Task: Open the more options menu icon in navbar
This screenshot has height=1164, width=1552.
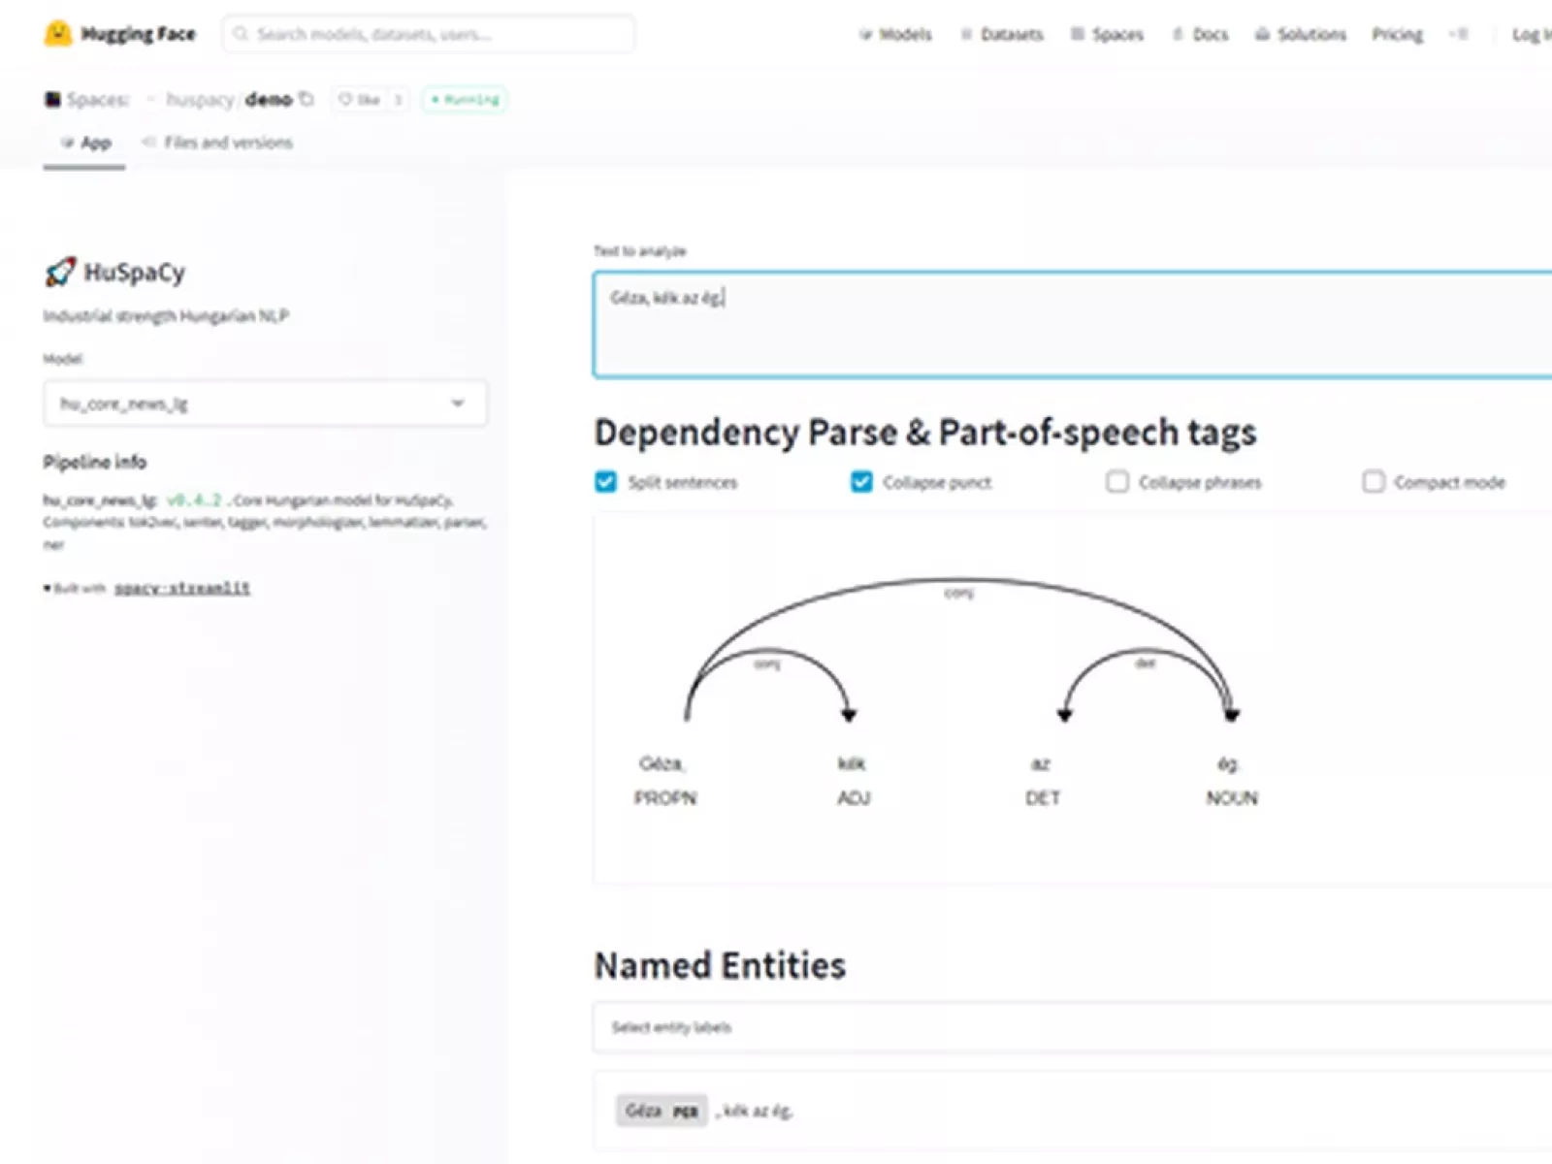Action: pyautogui.click(x=1459, y=34)
